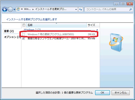Click the Windows Update address bar icon
This screenshot has width=135, height=100.
tap(18, 9)
